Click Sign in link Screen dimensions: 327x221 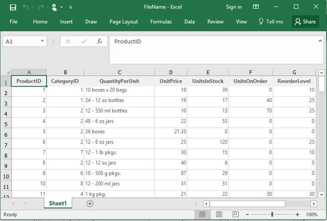pyautogui.click(x=234, y=7)
